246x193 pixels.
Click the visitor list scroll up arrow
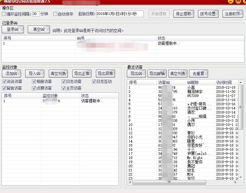tap(241, 82)
